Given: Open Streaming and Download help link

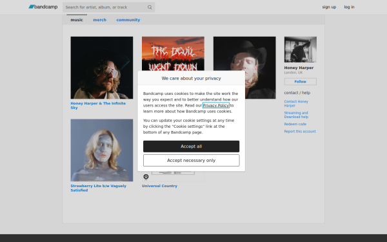Looking at the screenshot, I should click(x=296, y=115).
